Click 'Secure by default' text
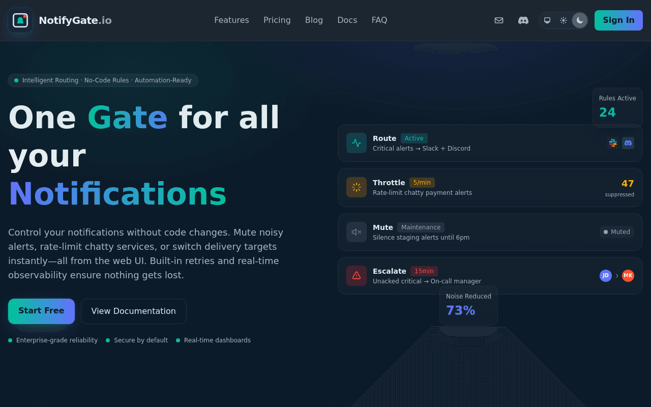Screen dimensions: 651x407 click(x=141, y=340)
